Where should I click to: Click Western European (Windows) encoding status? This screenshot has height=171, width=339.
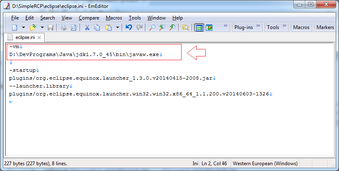click(265, 164)
